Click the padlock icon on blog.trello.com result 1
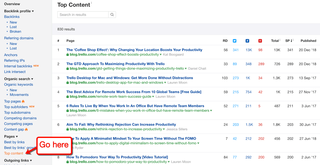Viewport: 320px width, 165px height. [68, 54]
